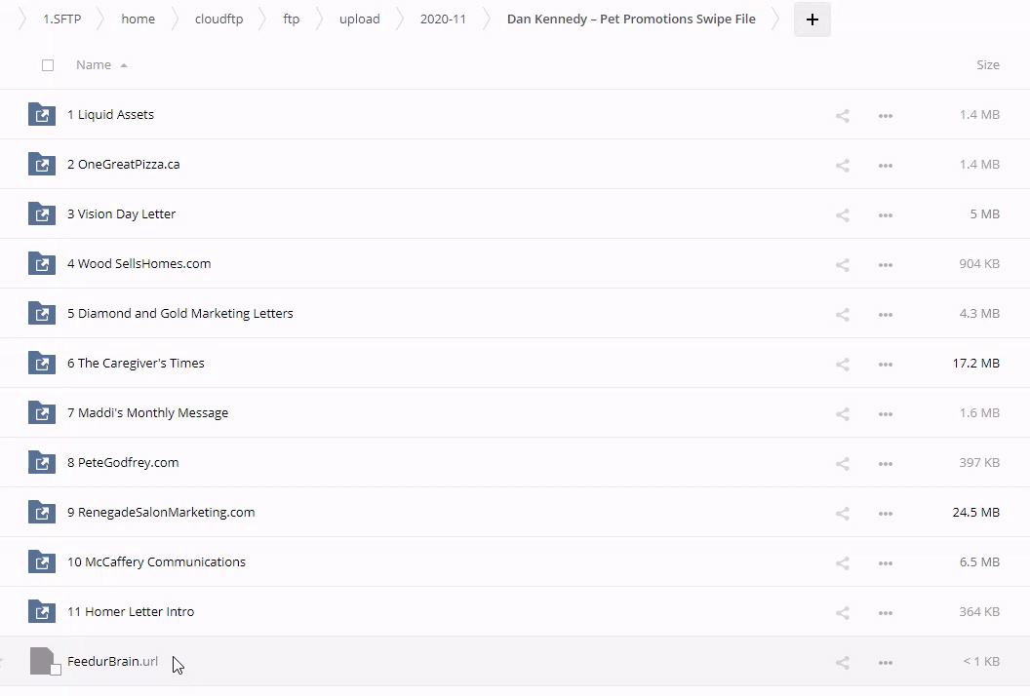The height and width of the screenshot is (696, 1030).
Task: Click folder icon of 4 Wood SellsHomes.com
Action: (42, 263)
